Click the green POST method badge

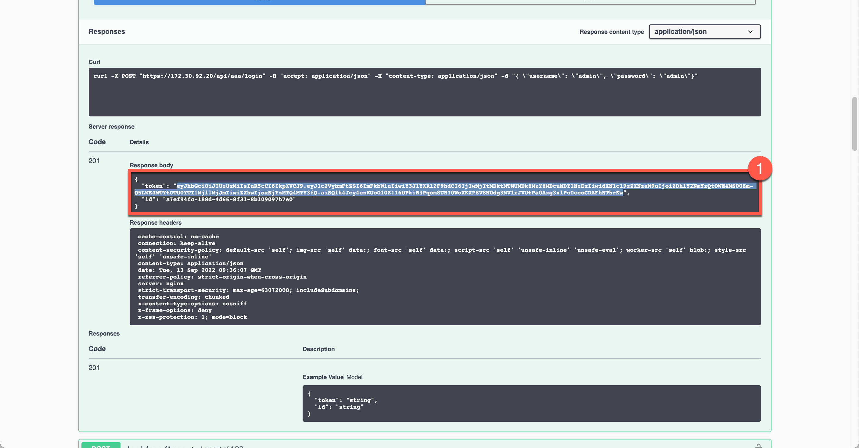click(101, 446)
